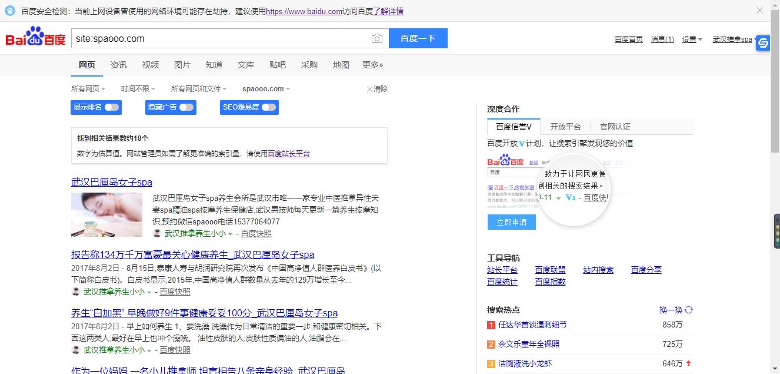Click avatar icon under 养生白加黑 result
The image size is (780, 374).
pyautogui.click(x=76, y=350)
